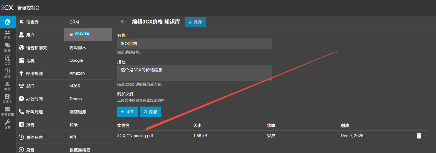Click the 完成 status cell

click(x=271, y=136)
